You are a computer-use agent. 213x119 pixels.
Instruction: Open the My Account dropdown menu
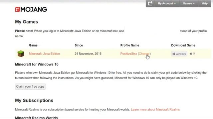click(x=167, y=4)
